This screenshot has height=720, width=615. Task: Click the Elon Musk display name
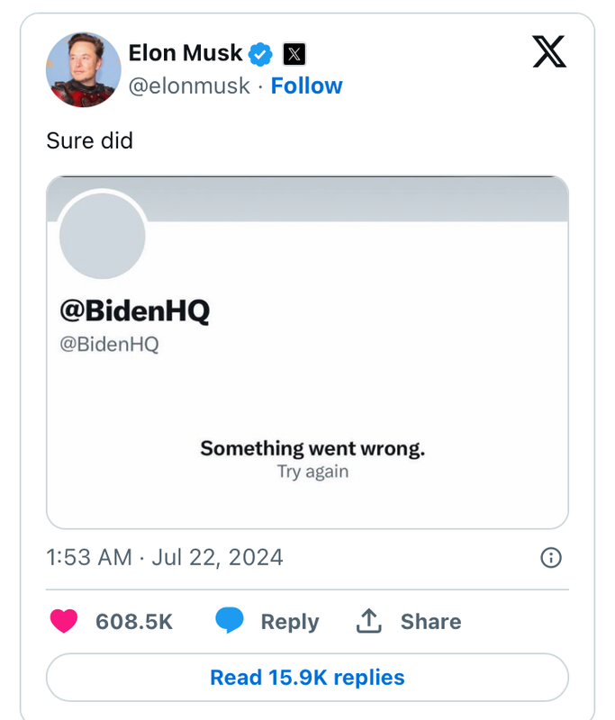(185, 53)
